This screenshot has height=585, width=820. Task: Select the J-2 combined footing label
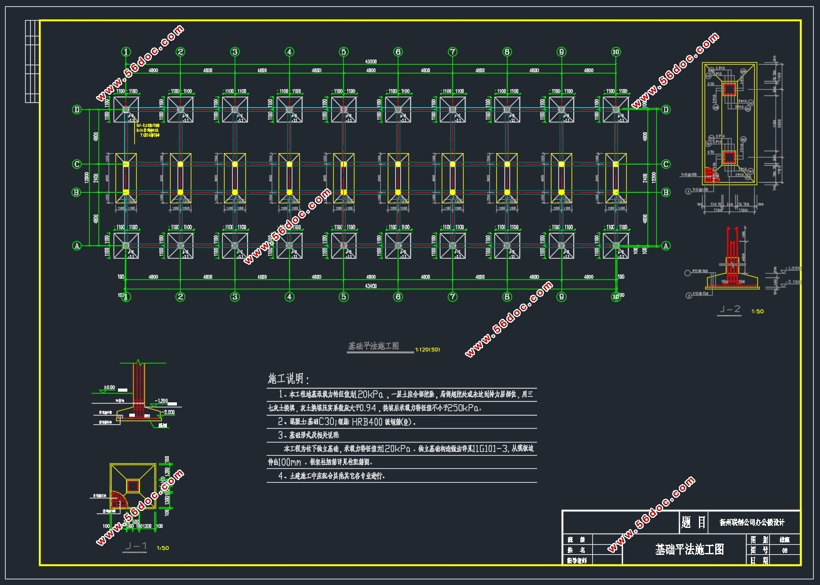coord(730,309)
